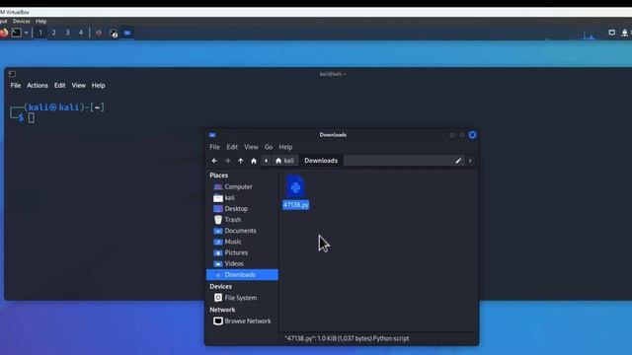Click the display icon in the system tray
This screenshot has height=355, width=632.
tap(612, 33)
